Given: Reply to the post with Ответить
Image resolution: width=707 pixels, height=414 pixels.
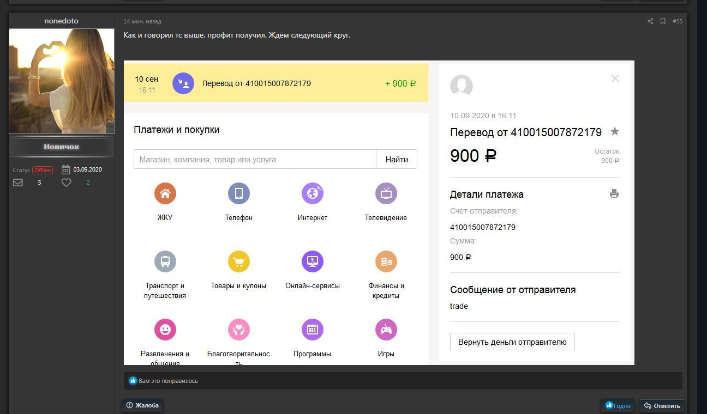Looking at the screenshot, I should point(662,406).
